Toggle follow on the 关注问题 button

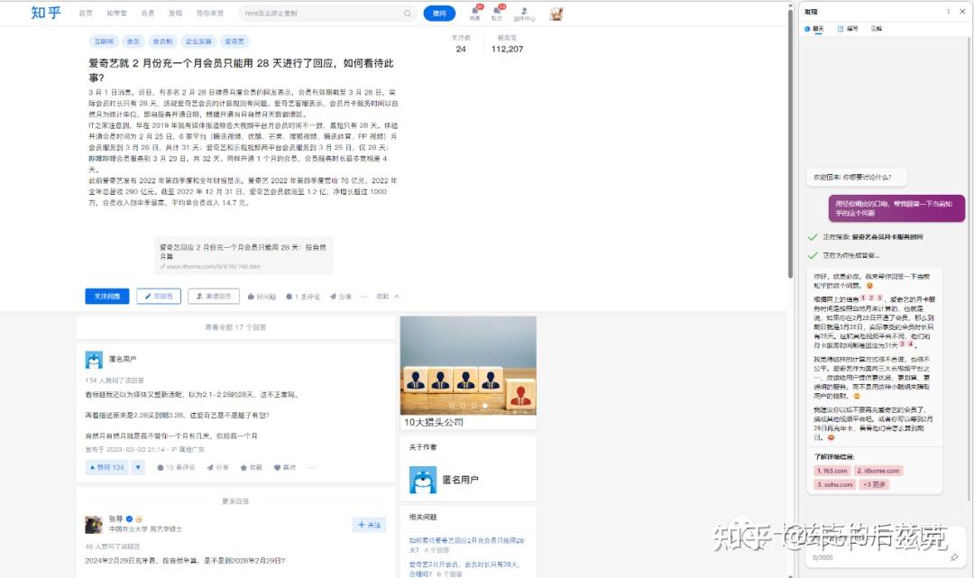[x=106, y=296]
